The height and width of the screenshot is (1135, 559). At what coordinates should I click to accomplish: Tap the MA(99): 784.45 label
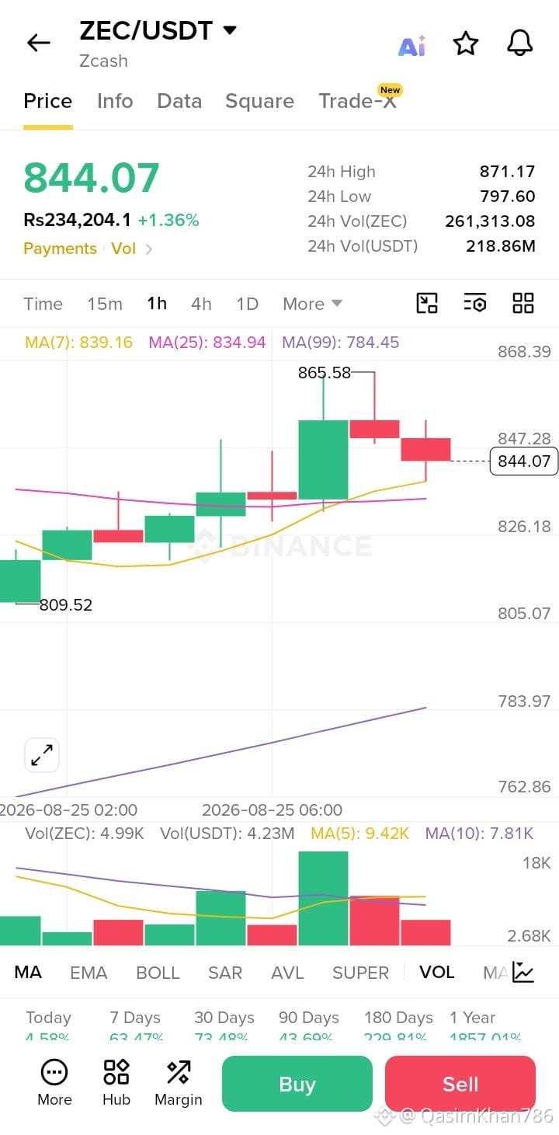(341, 342)
